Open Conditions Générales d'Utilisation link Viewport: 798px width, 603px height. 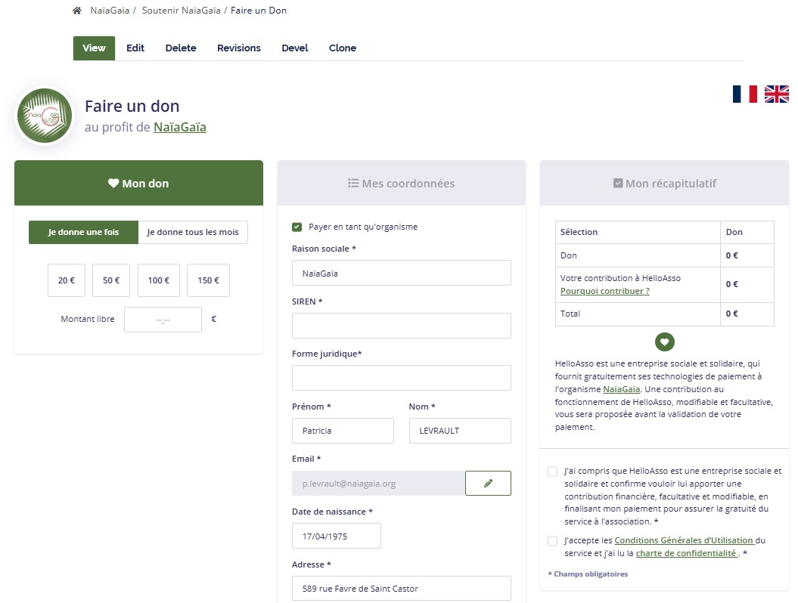[684, 540]
